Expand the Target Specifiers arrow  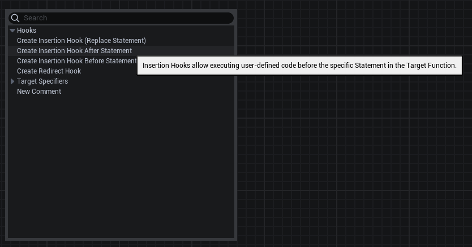click(x=12, y=81)
